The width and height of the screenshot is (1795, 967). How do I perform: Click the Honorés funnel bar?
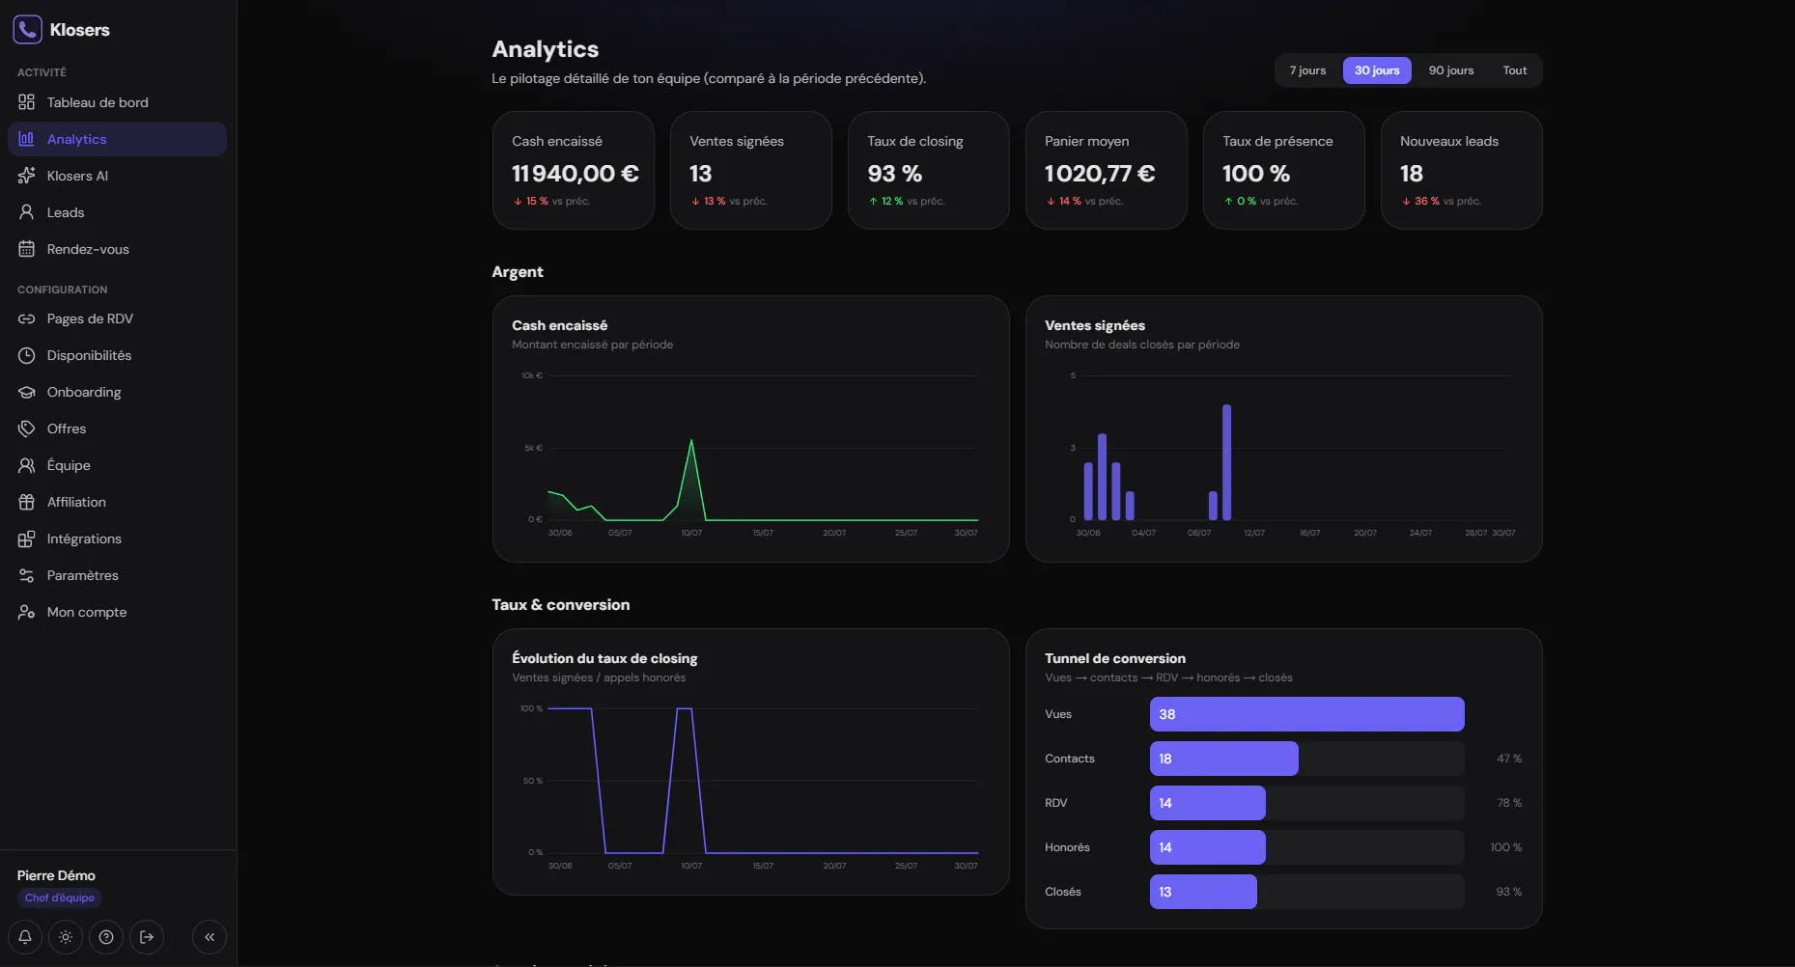tap(1208, 847)
